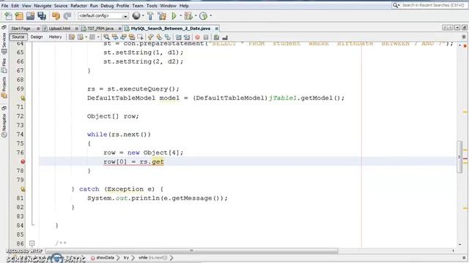Click the New Project toolbar icon
Image resolution: width=469 pixels, height=263 pixels.
[x=19, y=16]
